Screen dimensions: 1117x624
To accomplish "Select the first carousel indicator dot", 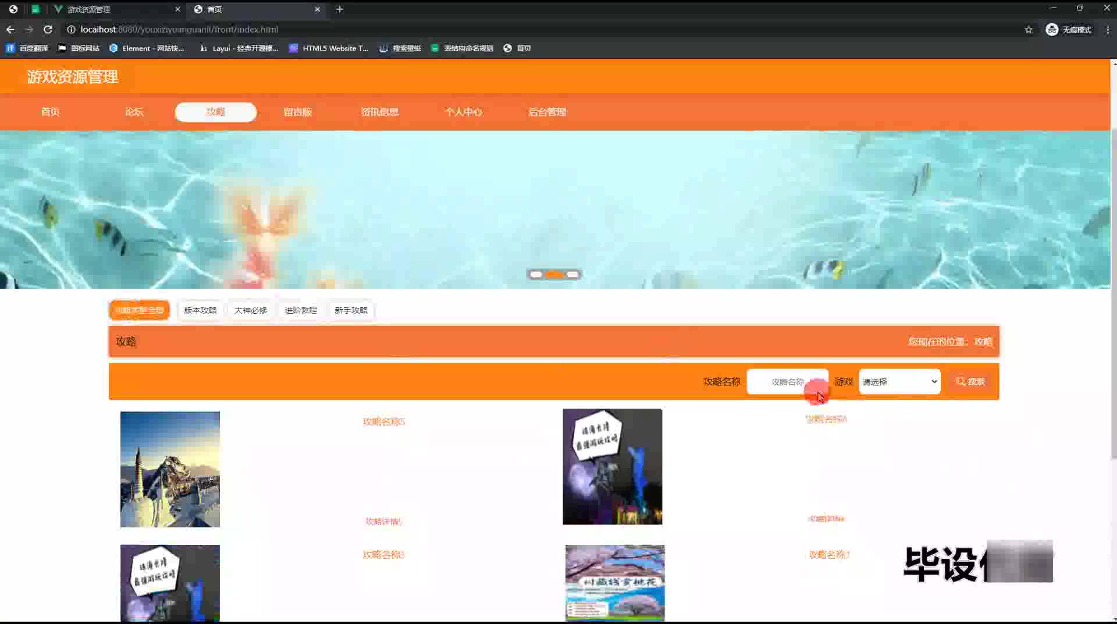I will (536, 274).
